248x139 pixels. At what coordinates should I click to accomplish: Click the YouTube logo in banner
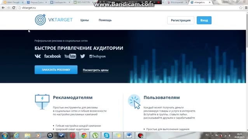[x=70, y=56]
